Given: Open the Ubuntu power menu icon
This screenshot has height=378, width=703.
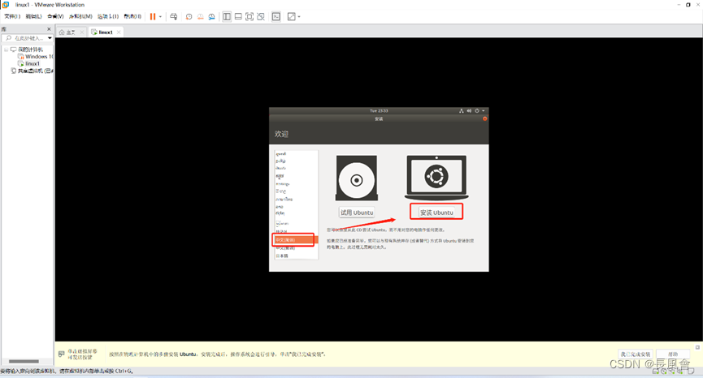Looking at the screenshot, I should 477,110.
